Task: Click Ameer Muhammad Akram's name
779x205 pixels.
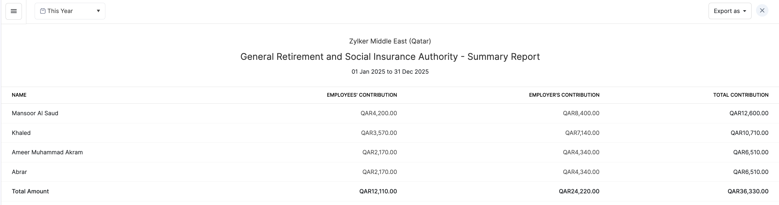Action: click(x=47, y=152)
